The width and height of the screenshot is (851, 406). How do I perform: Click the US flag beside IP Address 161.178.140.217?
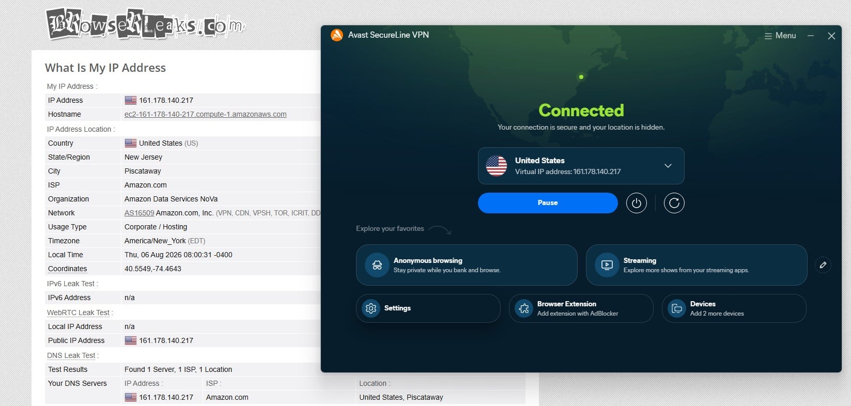click(x=131, y=100)
